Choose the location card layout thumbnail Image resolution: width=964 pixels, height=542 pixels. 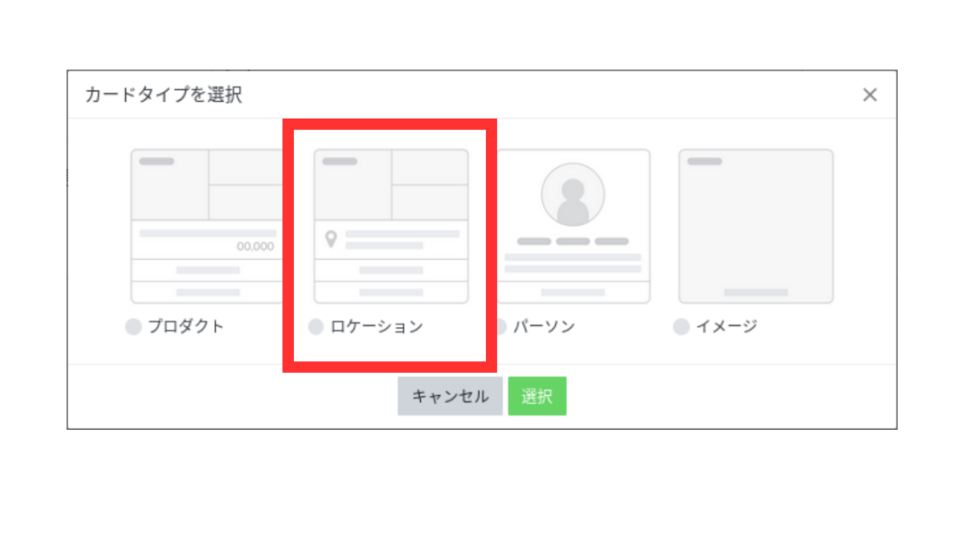coord(391,226)
